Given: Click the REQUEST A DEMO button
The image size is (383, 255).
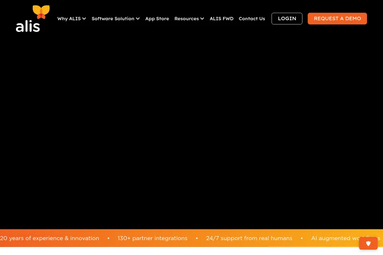Looking at the screenshot, I should pos(337,19).
